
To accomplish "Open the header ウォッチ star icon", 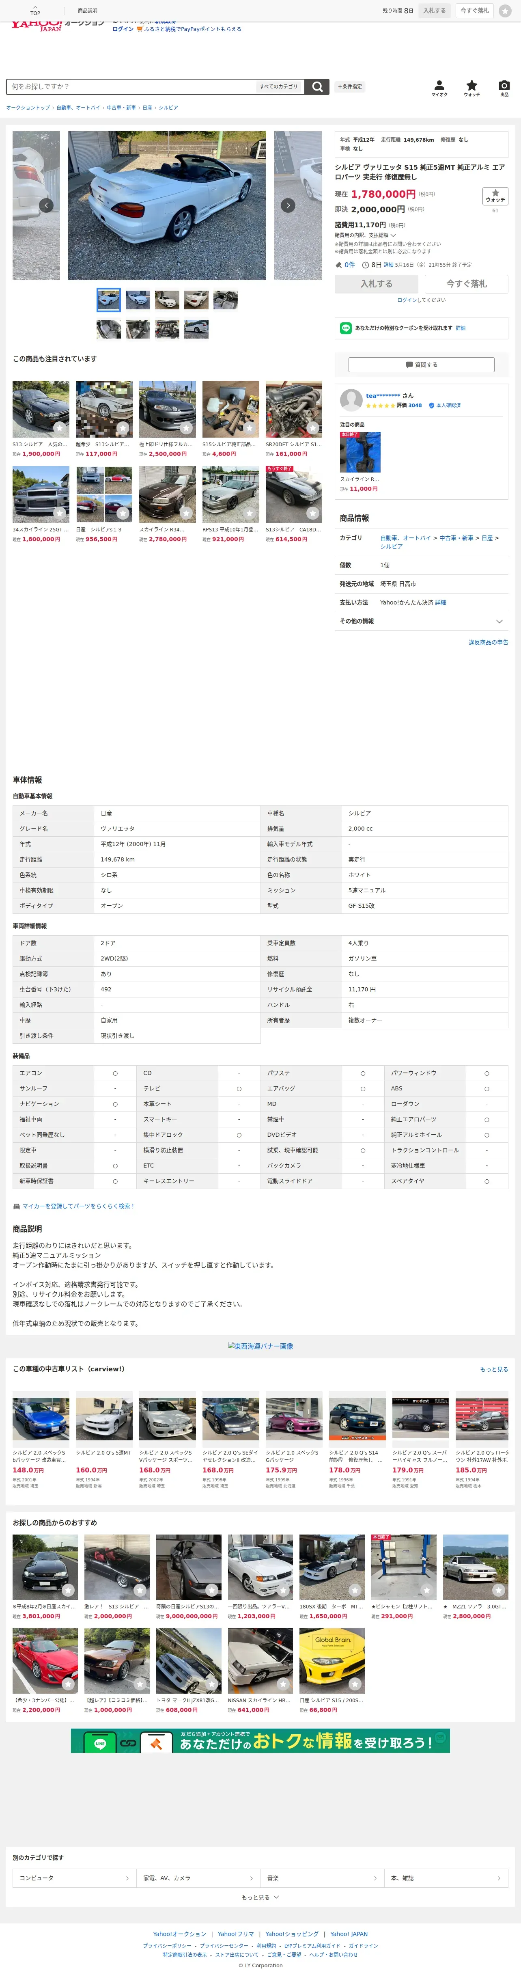I will point(472,88).
